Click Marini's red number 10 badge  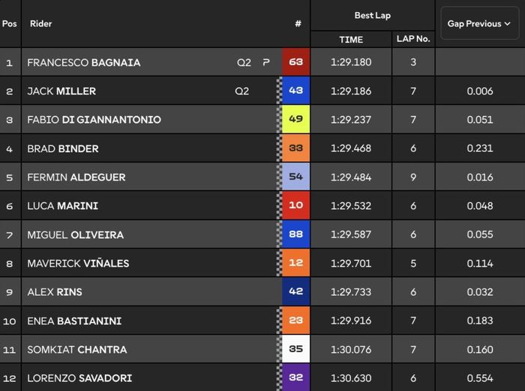pyautogui.click(x=295, y=206)
